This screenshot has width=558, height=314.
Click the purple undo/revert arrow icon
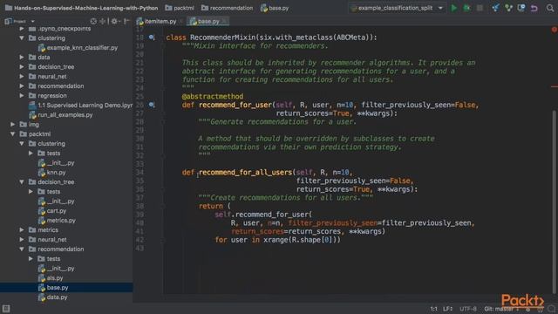point(534,8)
